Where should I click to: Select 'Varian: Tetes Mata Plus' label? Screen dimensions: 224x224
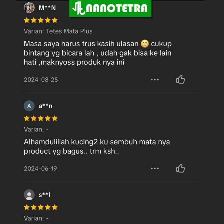[x=58, y=31]
